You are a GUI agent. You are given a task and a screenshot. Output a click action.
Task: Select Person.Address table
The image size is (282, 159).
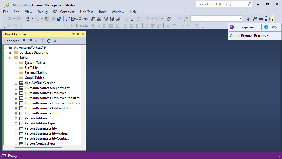pos(36,118)
